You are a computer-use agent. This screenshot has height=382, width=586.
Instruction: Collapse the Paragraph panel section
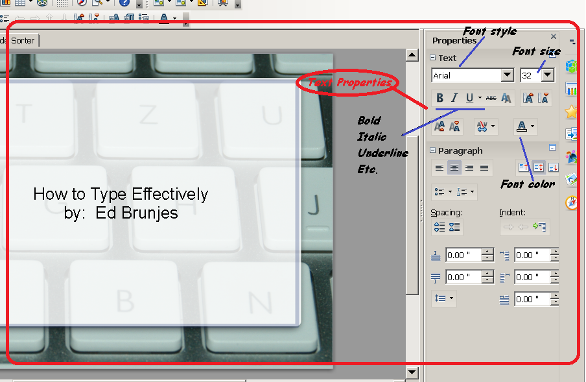click(x=433, y=150)
